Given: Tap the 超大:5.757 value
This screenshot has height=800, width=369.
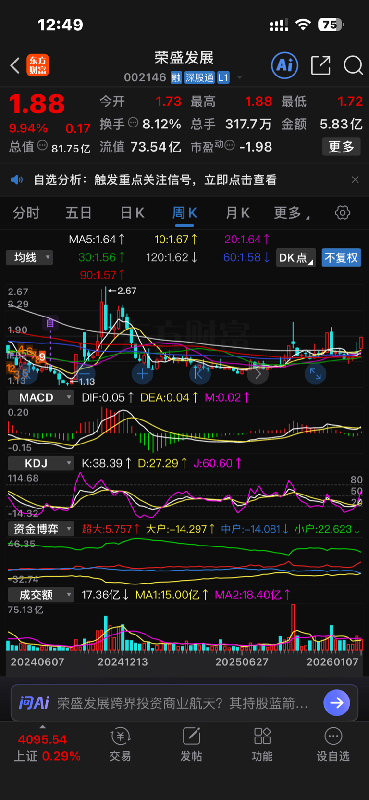Looking at the screenshot, I should 111,529.
